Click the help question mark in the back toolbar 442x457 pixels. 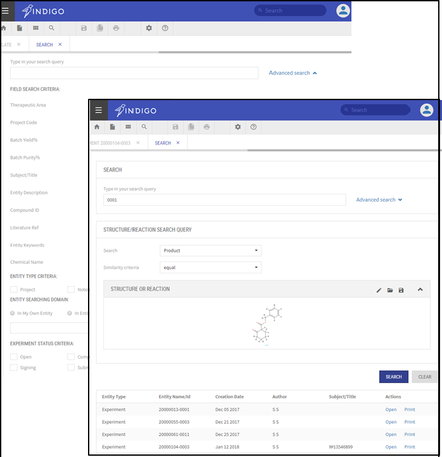coord(165,28)
